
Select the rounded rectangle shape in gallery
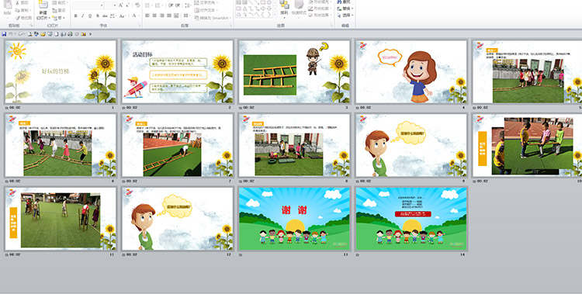click(x=239, y=9)
